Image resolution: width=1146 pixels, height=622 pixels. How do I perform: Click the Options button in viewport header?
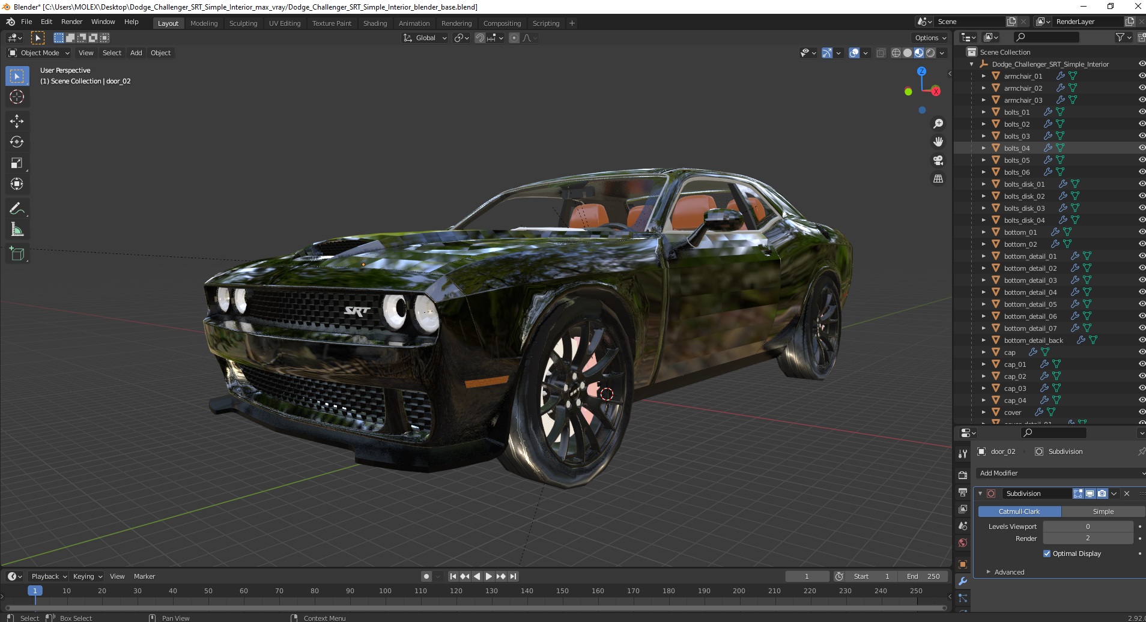[930, 38]
